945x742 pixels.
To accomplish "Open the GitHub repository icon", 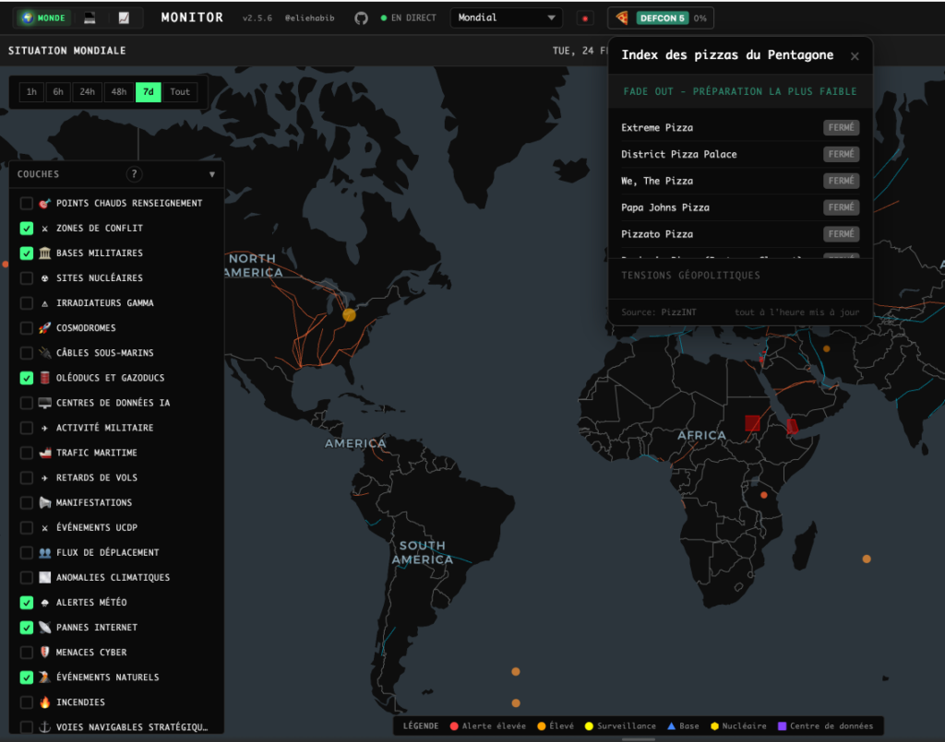I will [361, 18].
